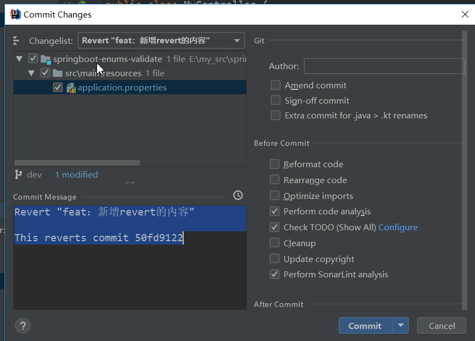The height and width of the screenshot is (341, 475).
Task: Select application.properties in the file tree
Action: click(122, 88)
